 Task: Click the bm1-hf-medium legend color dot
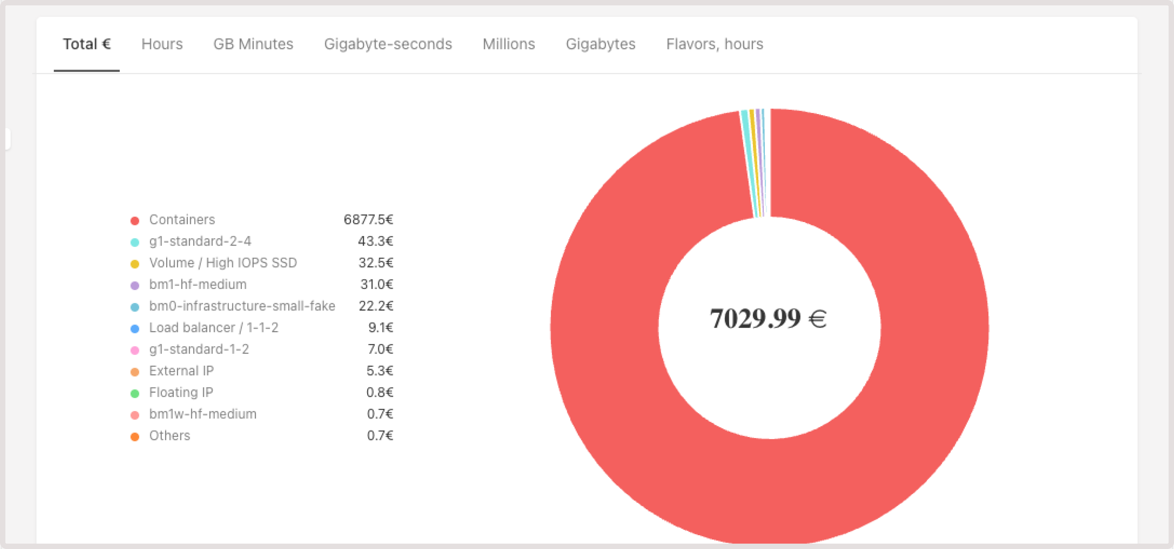click(135, 284)
